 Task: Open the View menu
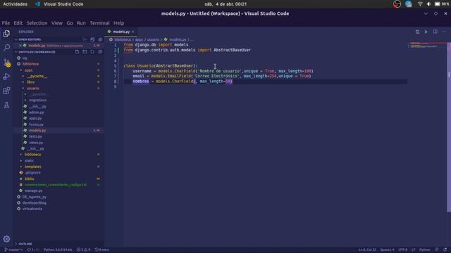pyautogui.click(x=57, y=23)
